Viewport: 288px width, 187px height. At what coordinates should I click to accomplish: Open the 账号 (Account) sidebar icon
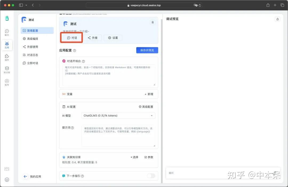pos(7,82)
